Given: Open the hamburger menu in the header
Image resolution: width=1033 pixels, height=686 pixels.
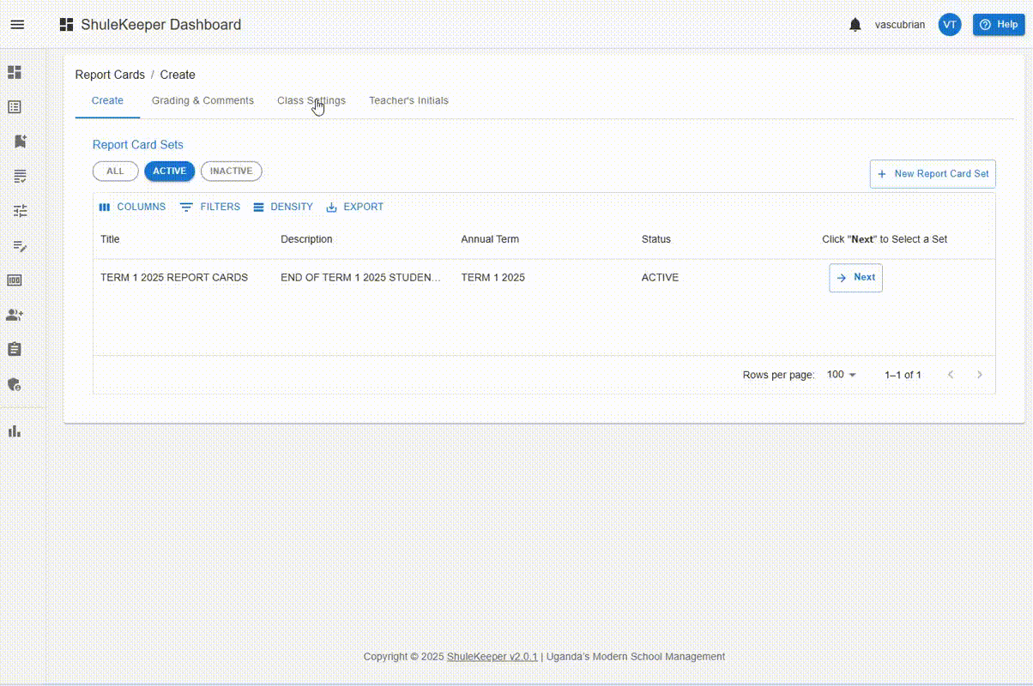Looking at the screenshot, I should [17, 25].
